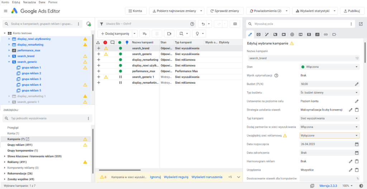Click the Wyświetl naruszenia link
Viewport: 367px width, 189px height.
click(x=207, y=177)
